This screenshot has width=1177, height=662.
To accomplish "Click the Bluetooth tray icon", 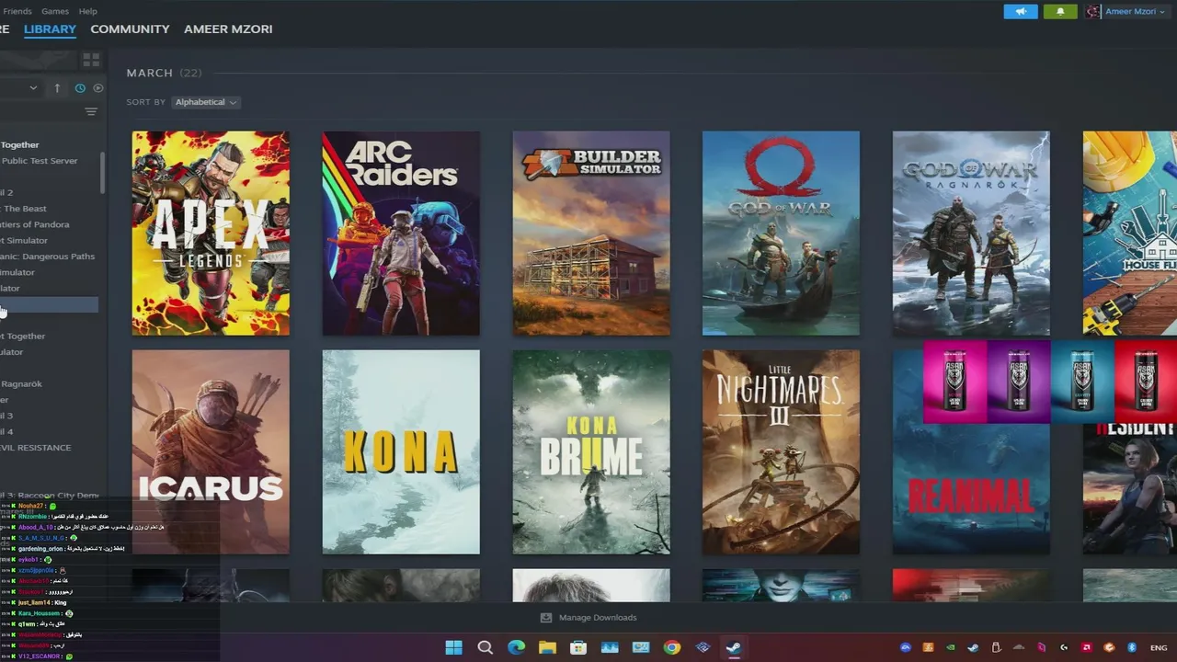I will coord(1132,647).
